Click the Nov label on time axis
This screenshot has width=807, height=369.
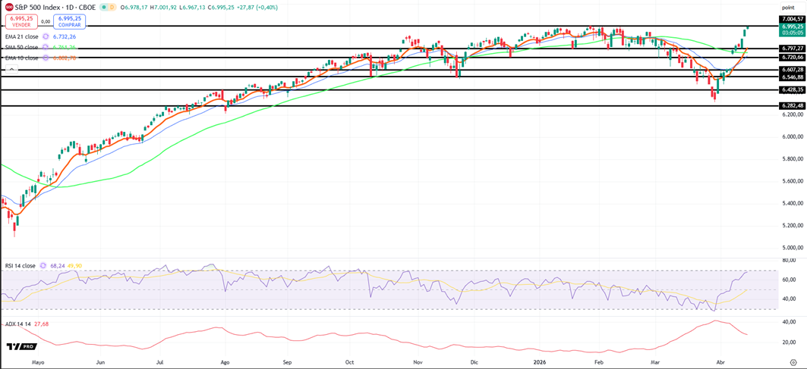(417, 362)
